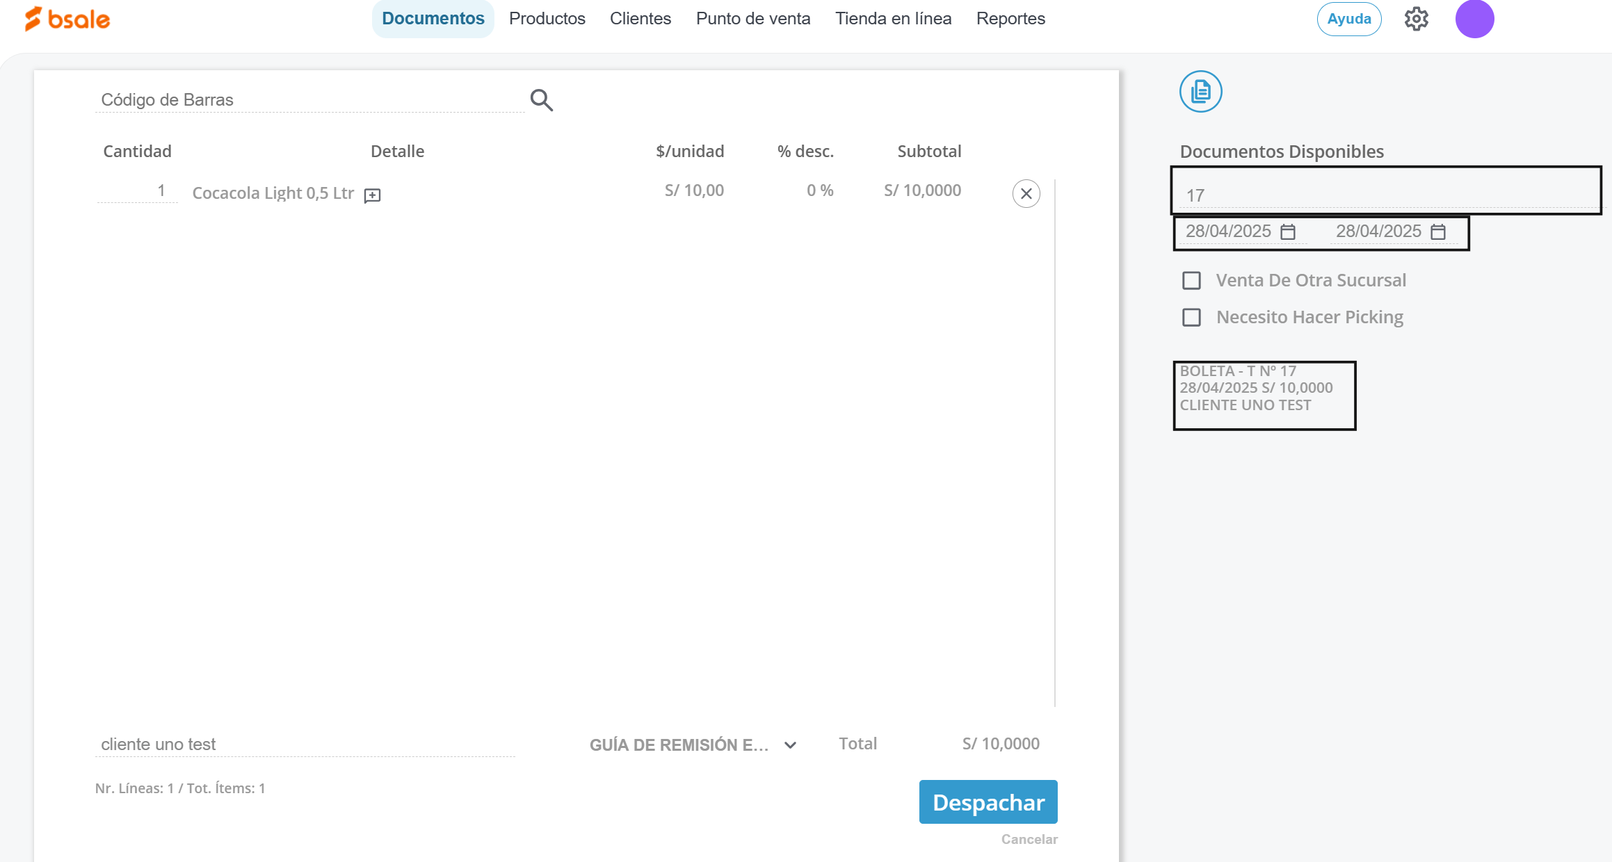This screenshot has height=862, width=1612.
Task: Click the Código de Barras input field
Action: [309, 100]
